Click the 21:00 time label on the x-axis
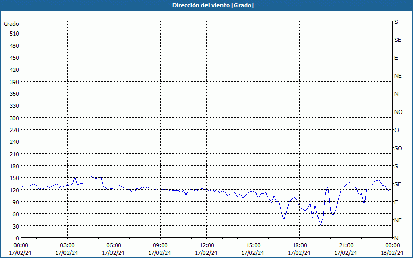The height and width of the screenshot is (258, 413). [346, 246]
